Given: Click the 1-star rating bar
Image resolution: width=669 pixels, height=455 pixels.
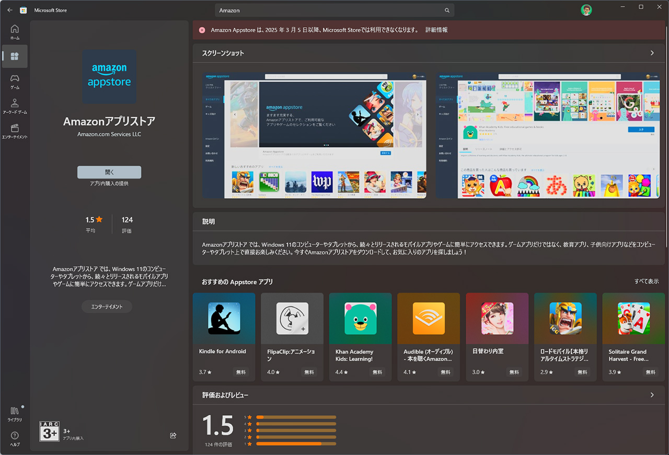Looking at the screenshot, I should (296, 444).
